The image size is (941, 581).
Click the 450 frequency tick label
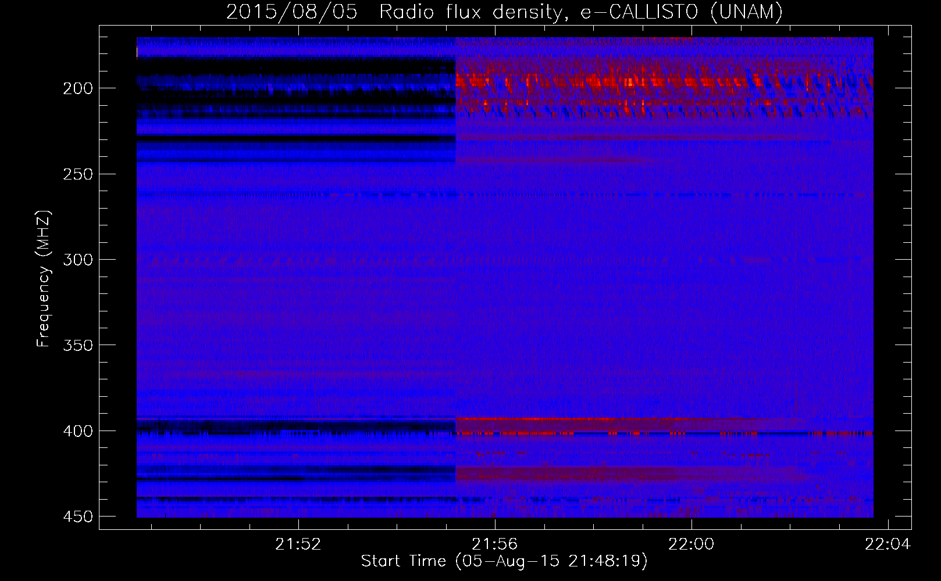[x=78, y=517]
